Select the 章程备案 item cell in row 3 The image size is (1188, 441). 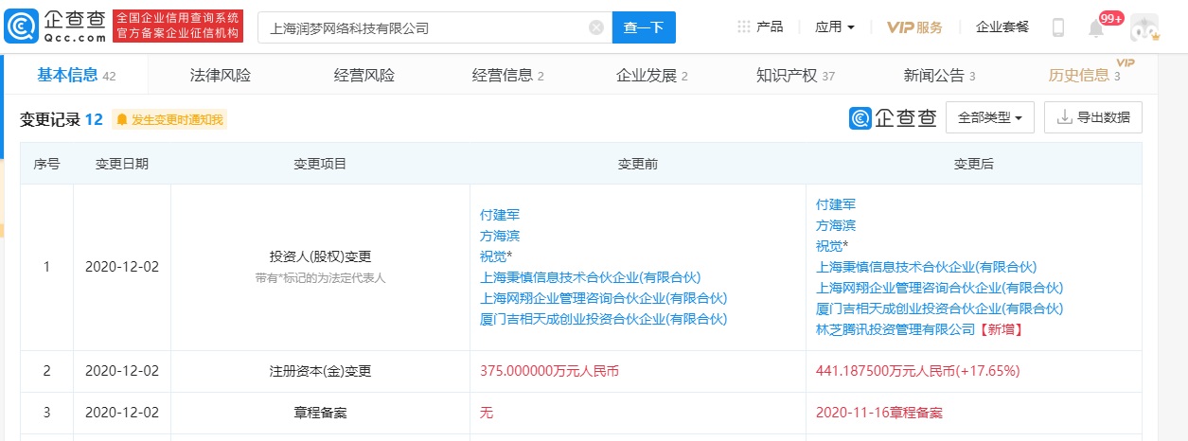click(x=320, y=413)
